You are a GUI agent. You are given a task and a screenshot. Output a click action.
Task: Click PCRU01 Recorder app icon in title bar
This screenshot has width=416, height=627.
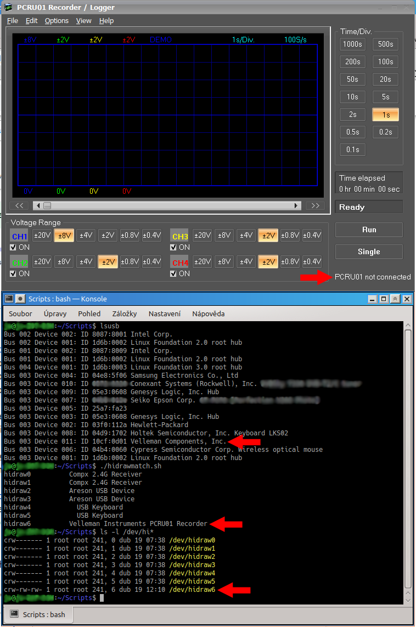pos(8,7)
